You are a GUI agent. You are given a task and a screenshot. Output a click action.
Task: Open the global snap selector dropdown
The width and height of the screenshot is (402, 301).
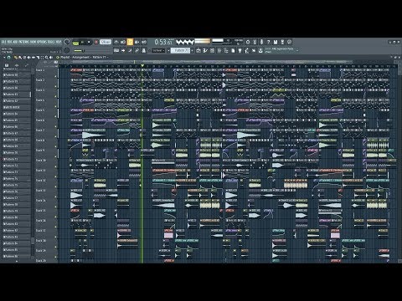157,50
